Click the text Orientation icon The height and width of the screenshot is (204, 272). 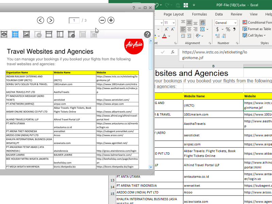(198, 36)
